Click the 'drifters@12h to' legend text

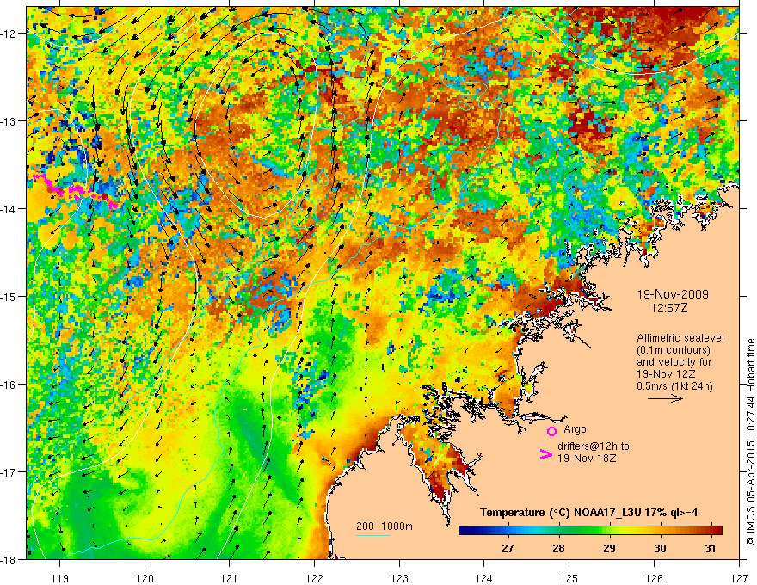[594, 446]
